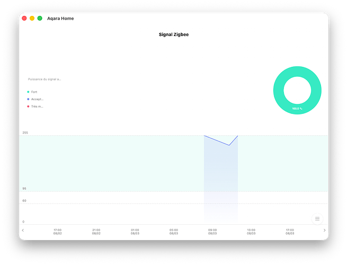Open the round list menu button
The image size is (347, 265).
317,219
